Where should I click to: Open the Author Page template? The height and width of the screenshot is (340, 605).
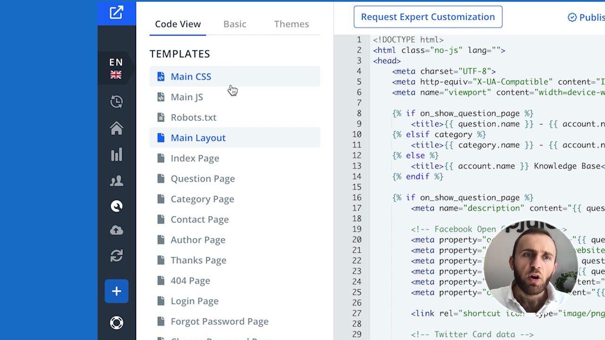(x=235, y=240)
